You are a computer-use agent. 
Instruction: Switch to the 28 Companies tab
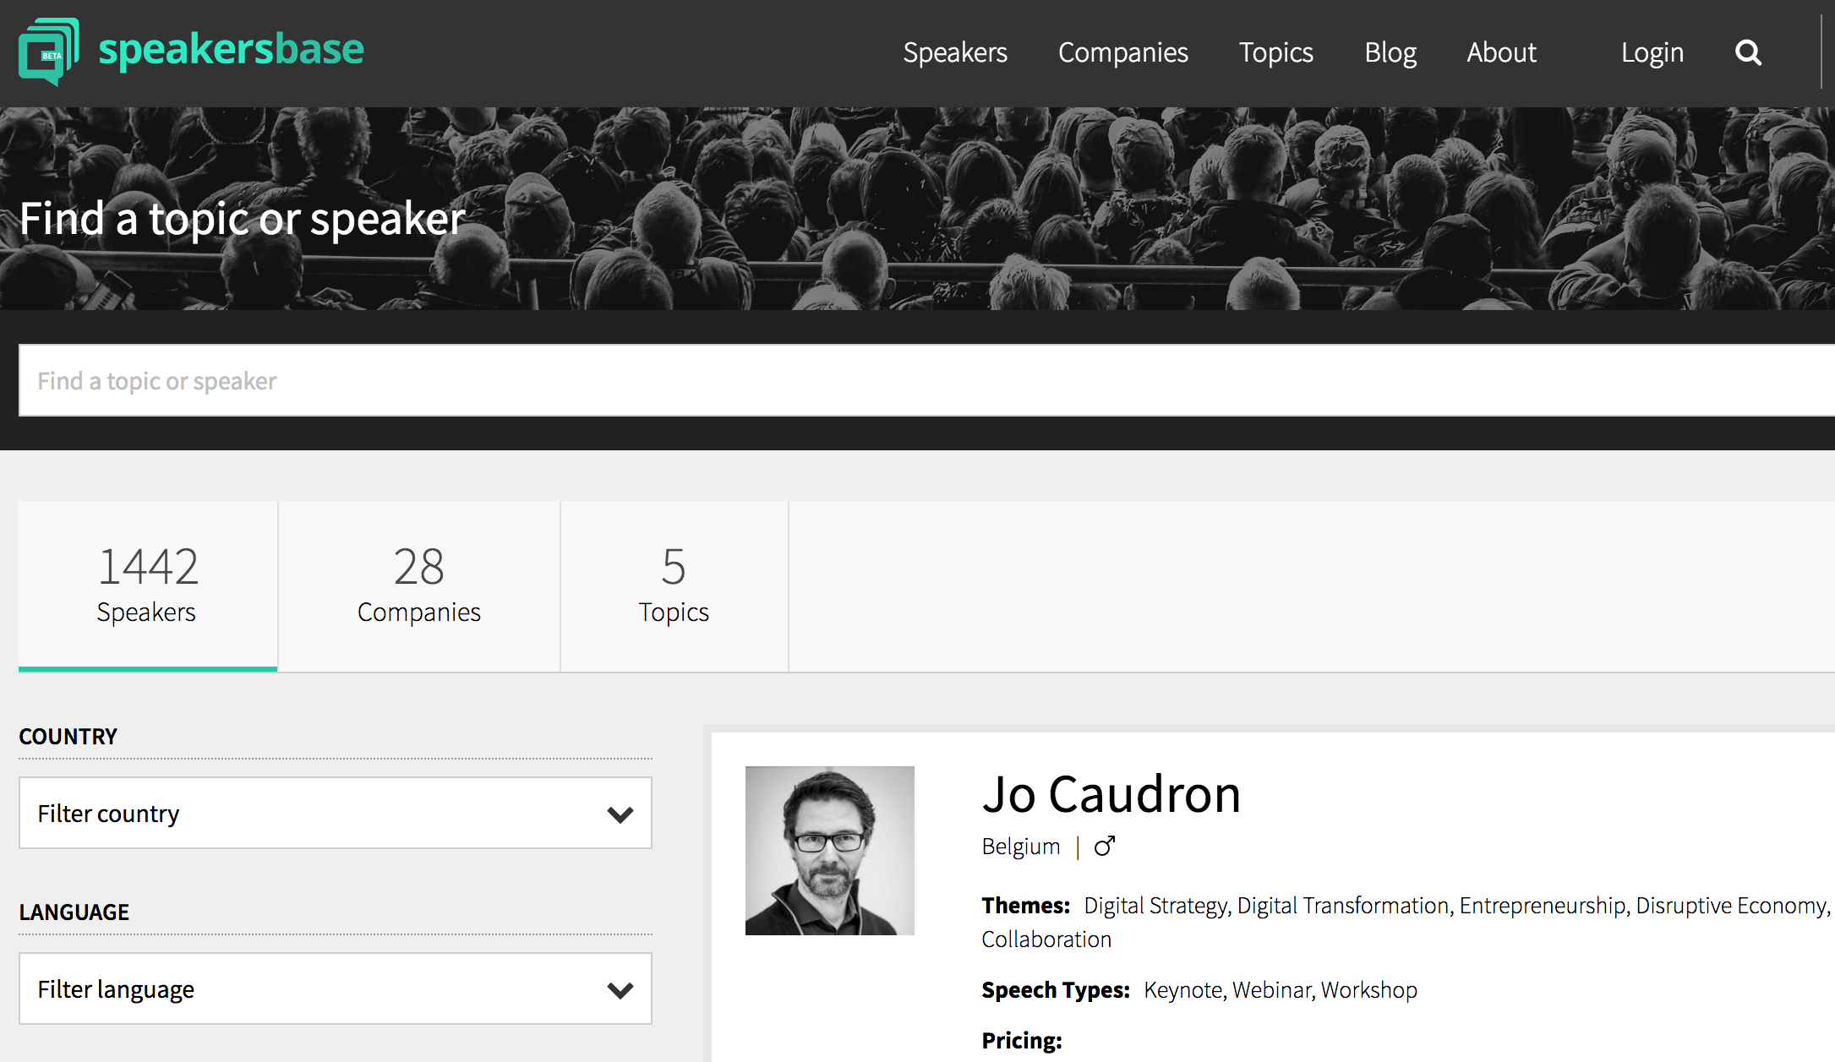419,585
